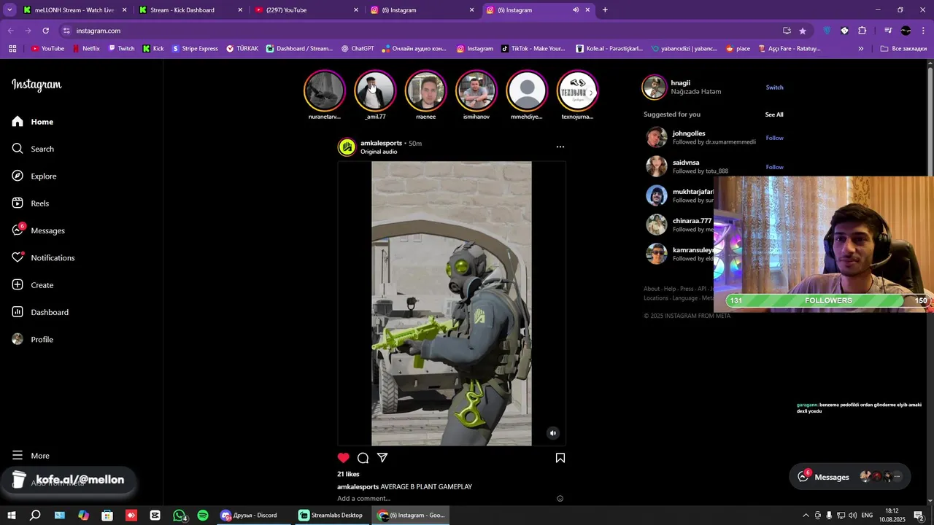Screen dimensions: 934x525
Task: Switch to the (2297) YouTube tab
Action: 306,10
